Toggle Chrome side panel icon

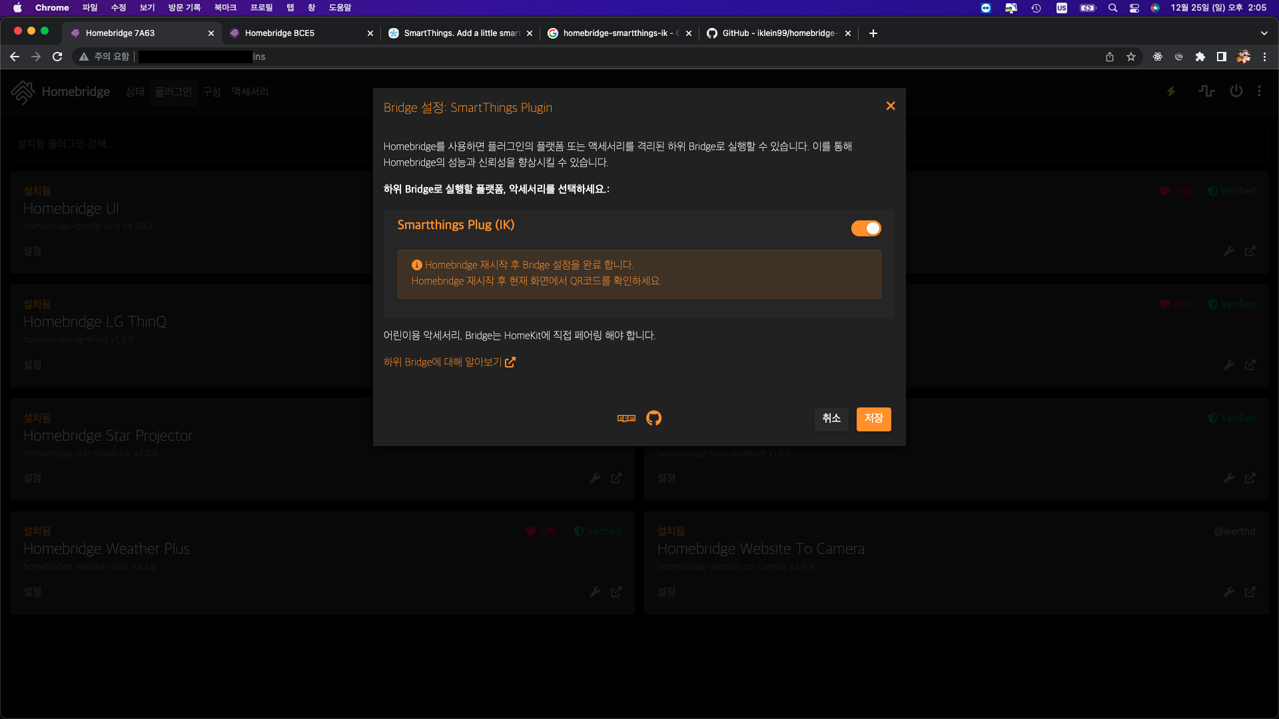pos(1222,57)
